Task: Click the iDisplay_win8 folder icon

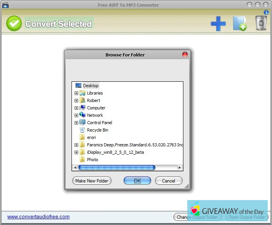Action: tap(82, 152)
